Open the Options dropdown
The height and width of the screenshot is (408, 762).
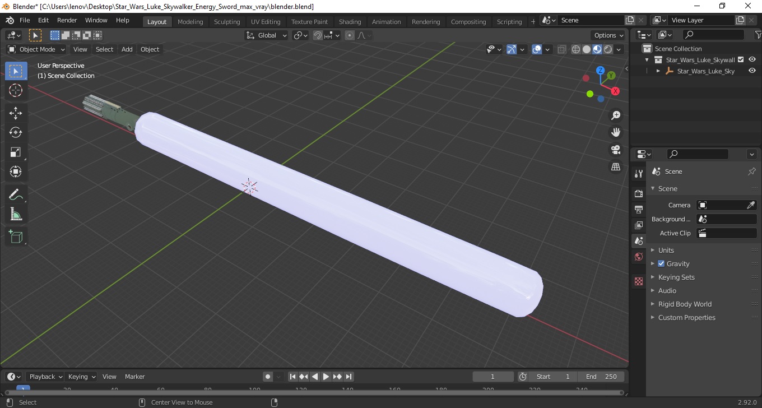coord(608,35)
